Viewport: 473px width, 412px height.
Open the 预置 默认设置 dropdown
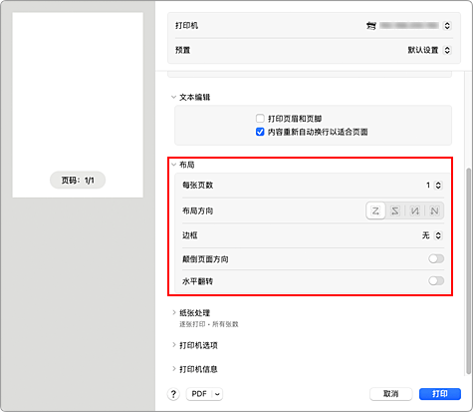447,50
